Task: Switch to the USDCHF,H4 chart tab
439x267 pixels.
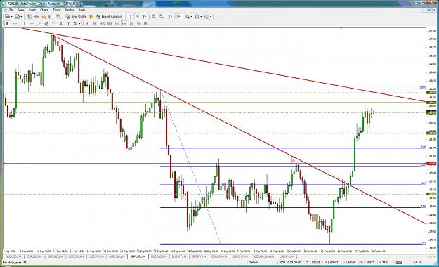Action: (x=76, y=256)
